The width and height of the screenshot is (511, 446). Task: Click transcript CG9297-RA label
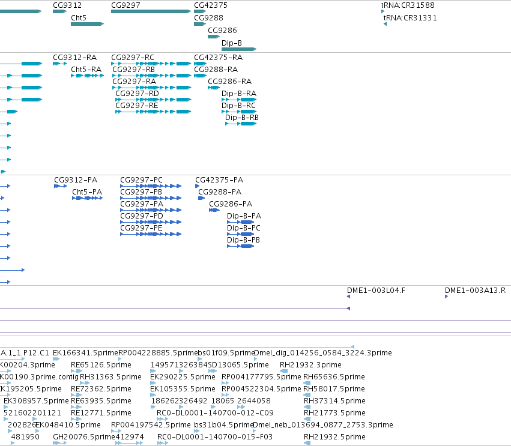135,82
